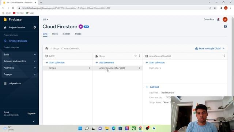Share this page icon
The width and height of the screenshot is (234, 132).
pos(210,8)
